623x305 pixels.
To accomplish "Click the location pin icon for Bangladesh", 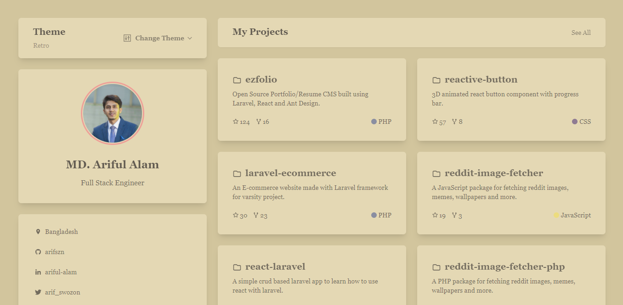I will pyautogui.click(x=38, y=231).
